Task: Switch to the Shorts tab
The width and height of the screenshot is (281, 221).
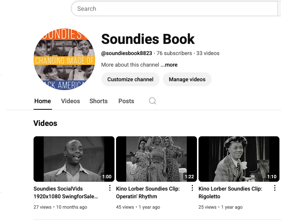Action: click(99, 101)
